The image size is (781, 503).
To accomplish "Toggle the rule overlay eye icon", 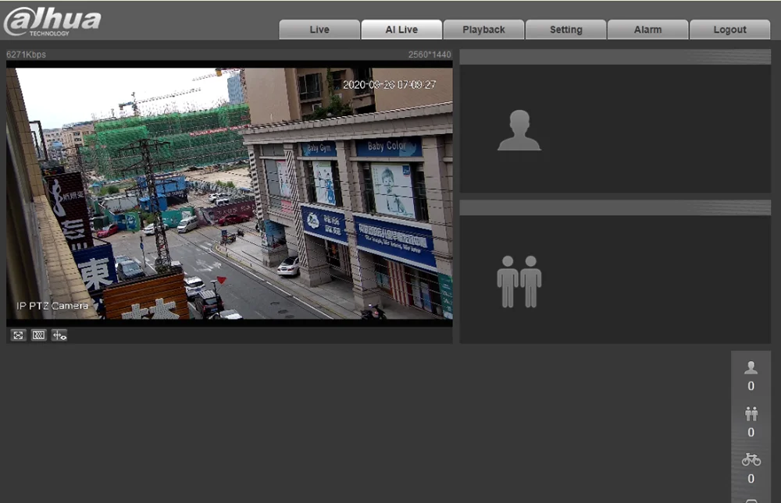I will (59, 335).
